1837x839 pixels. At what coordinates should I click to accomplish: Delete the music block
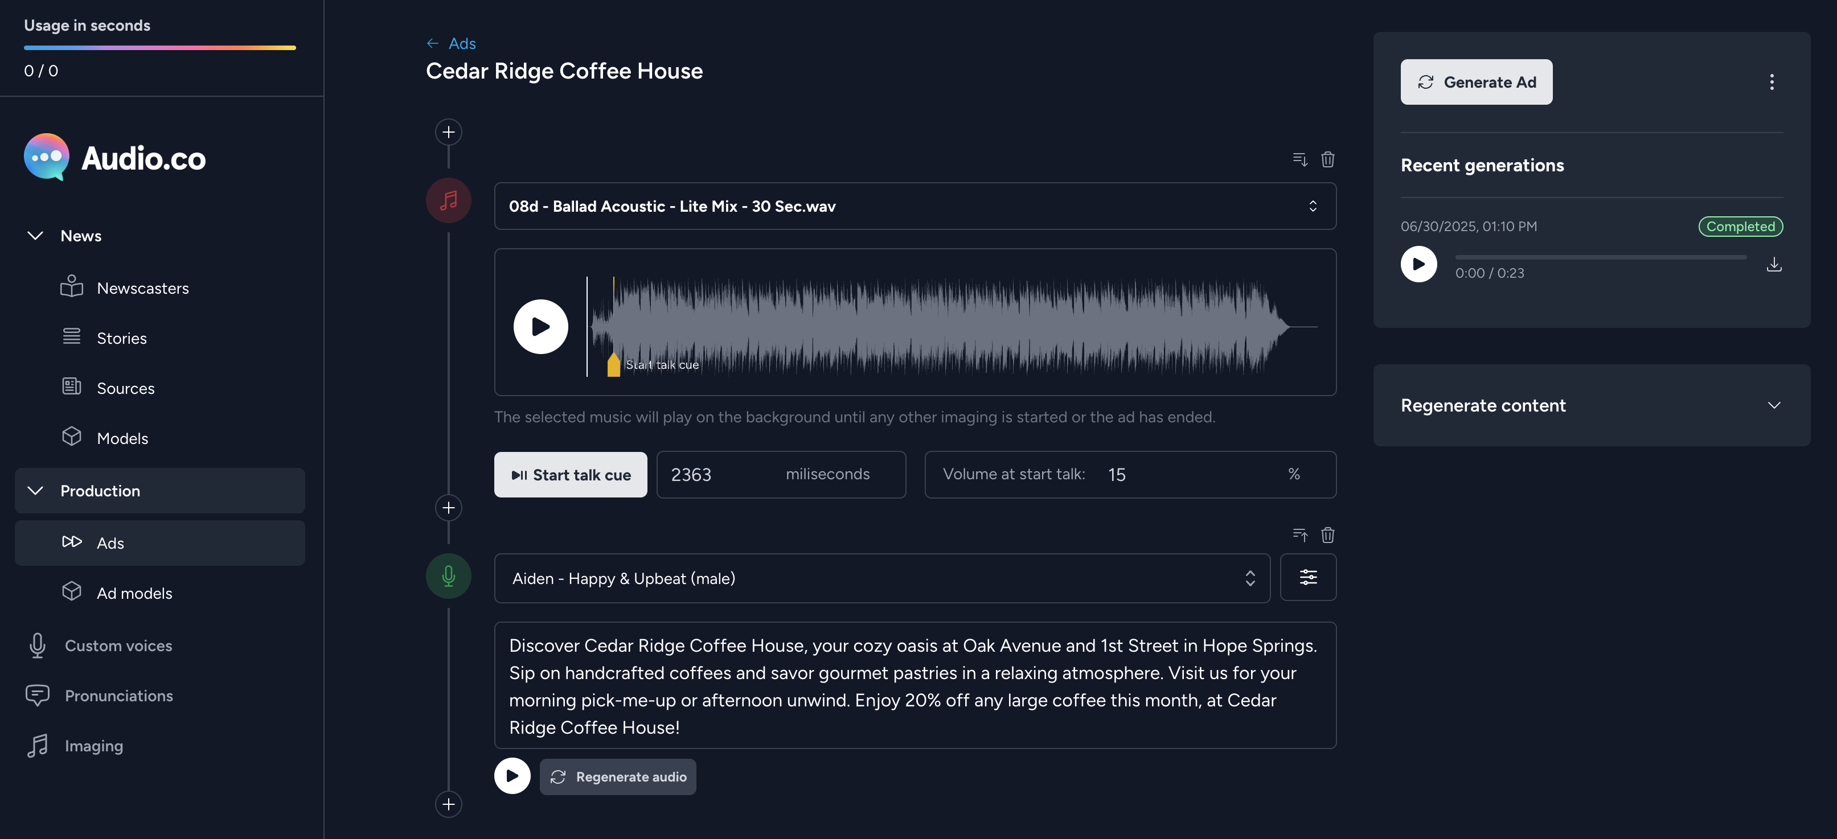tap(1328, 159)
